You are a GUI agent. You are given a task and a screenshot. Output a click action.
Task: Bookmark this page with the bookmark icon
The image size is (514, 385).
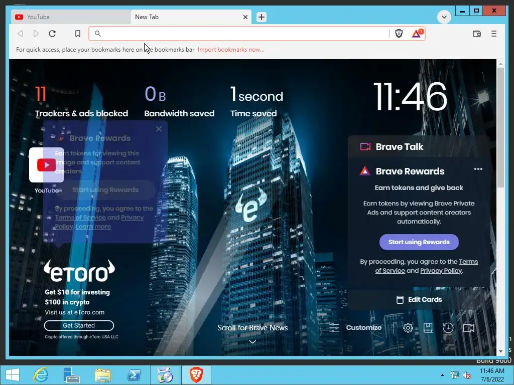78,34
